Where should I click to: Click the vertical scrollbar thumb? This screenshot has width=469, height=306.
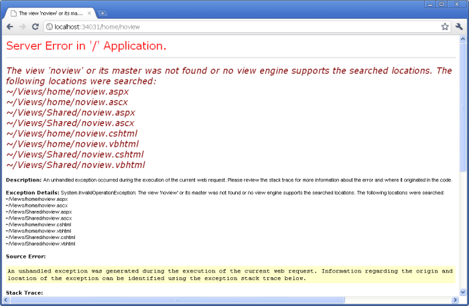tap(464, 107)
